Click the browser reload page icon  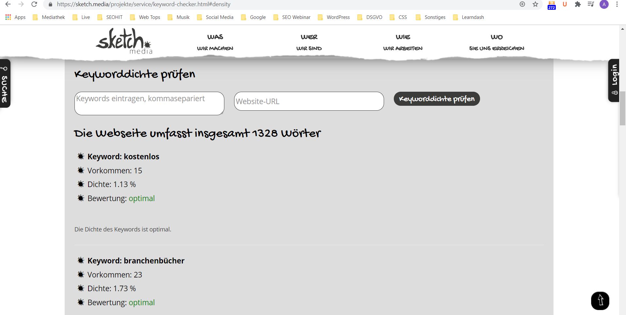(x=34, y=4)
